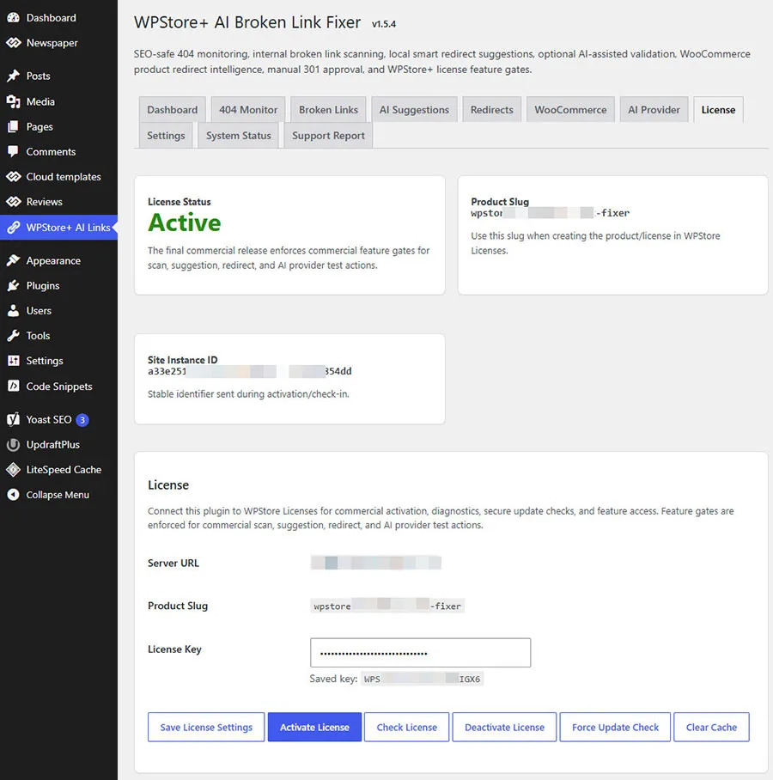773x780 pixels.
Task: Open LiteSpeed Cache menu label
Action: click(x=64, y=470)
